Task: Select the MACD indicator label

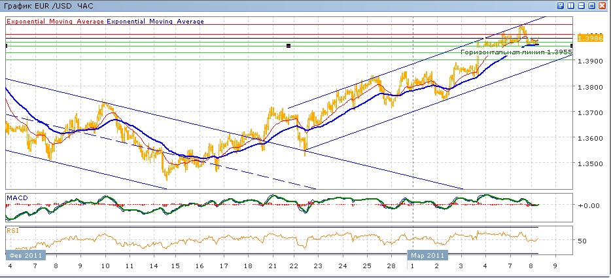Action: point(16,197)
